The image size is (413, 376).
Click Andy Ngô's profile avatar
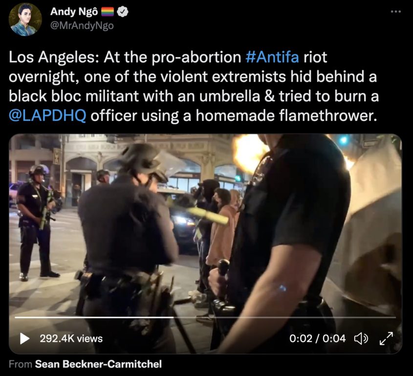(x=25, y=19)
